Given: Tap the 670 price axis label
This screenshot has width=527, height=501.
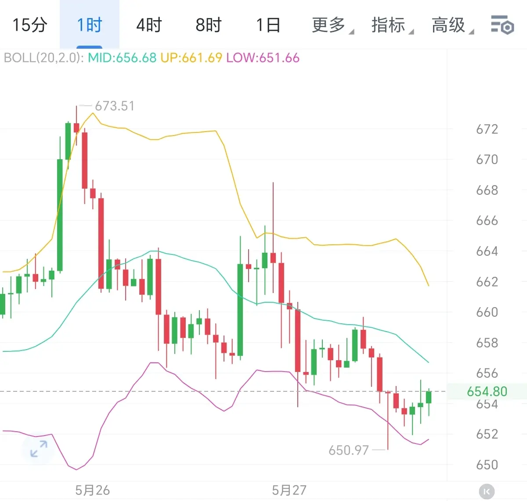Looking at the screenshot, I should pos(487,160).
